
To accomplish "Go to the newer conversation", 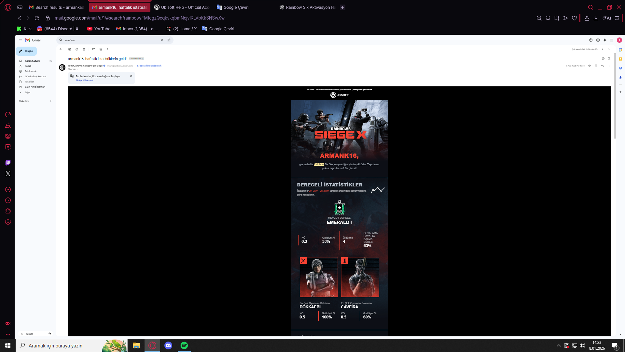I will click(x=603, y=49).
